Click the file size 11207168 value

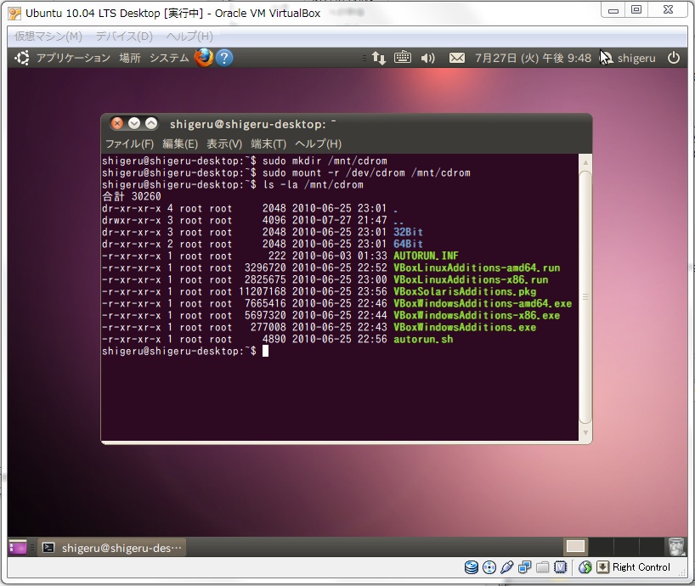pos(262,292)
